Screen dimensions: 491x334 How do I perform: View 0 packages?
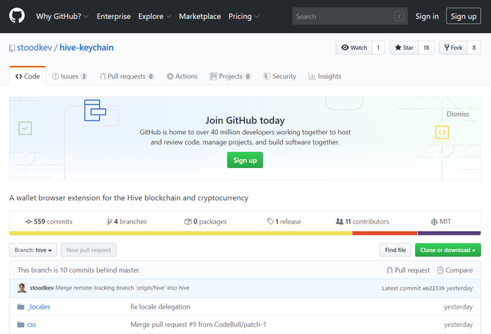point(206,222)
